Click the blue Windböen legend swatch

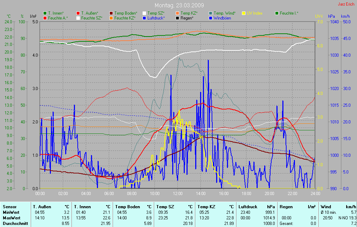pos(211,18)
